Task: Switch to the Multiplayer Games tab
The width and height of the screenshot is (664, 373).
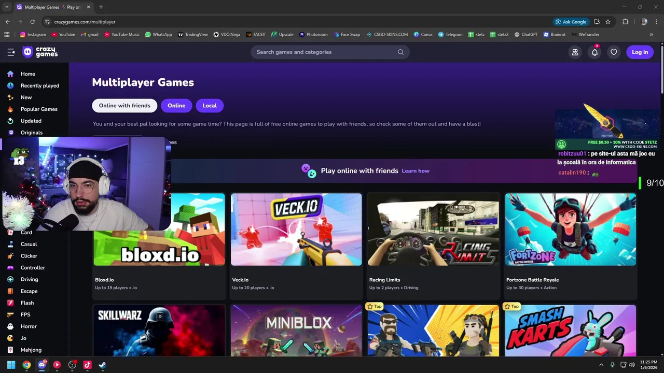Action: coord(53,7)
